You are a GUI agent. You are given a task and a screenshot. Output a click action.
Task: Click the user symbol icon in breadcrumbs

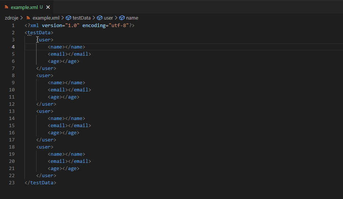click(100, 18)
